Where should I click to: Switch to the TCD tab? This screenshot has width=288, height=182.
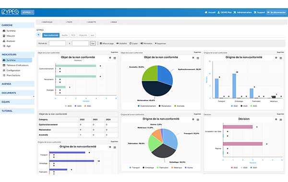(x=73, y=35)
